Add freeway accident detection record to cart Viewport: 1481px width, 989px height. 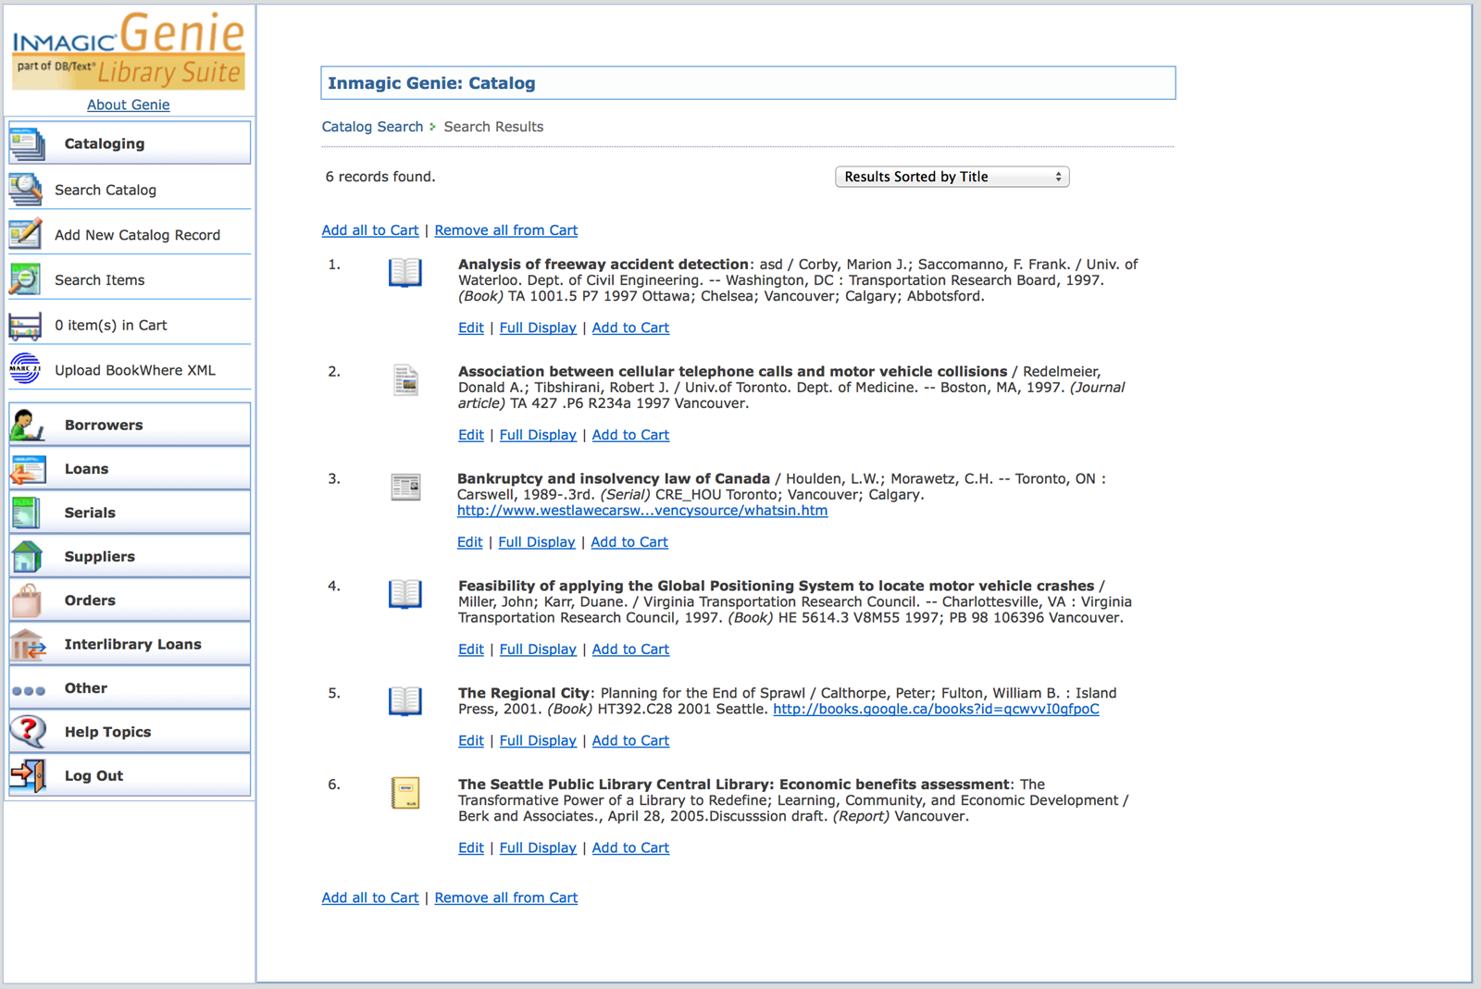(x=630, y=328)
